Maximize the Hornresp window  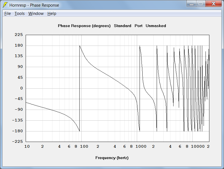tap(201, 4)
